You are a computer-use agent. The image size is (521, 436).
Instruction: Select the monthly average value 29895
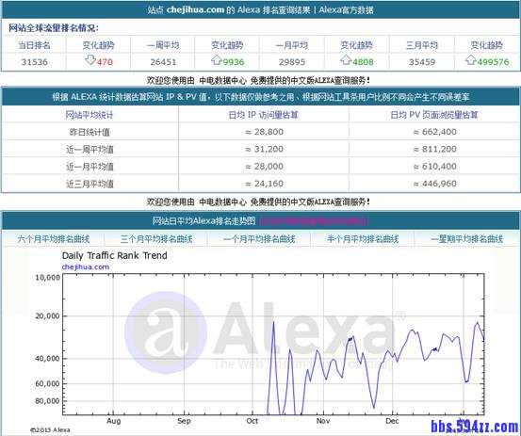(x=292, y=62)
